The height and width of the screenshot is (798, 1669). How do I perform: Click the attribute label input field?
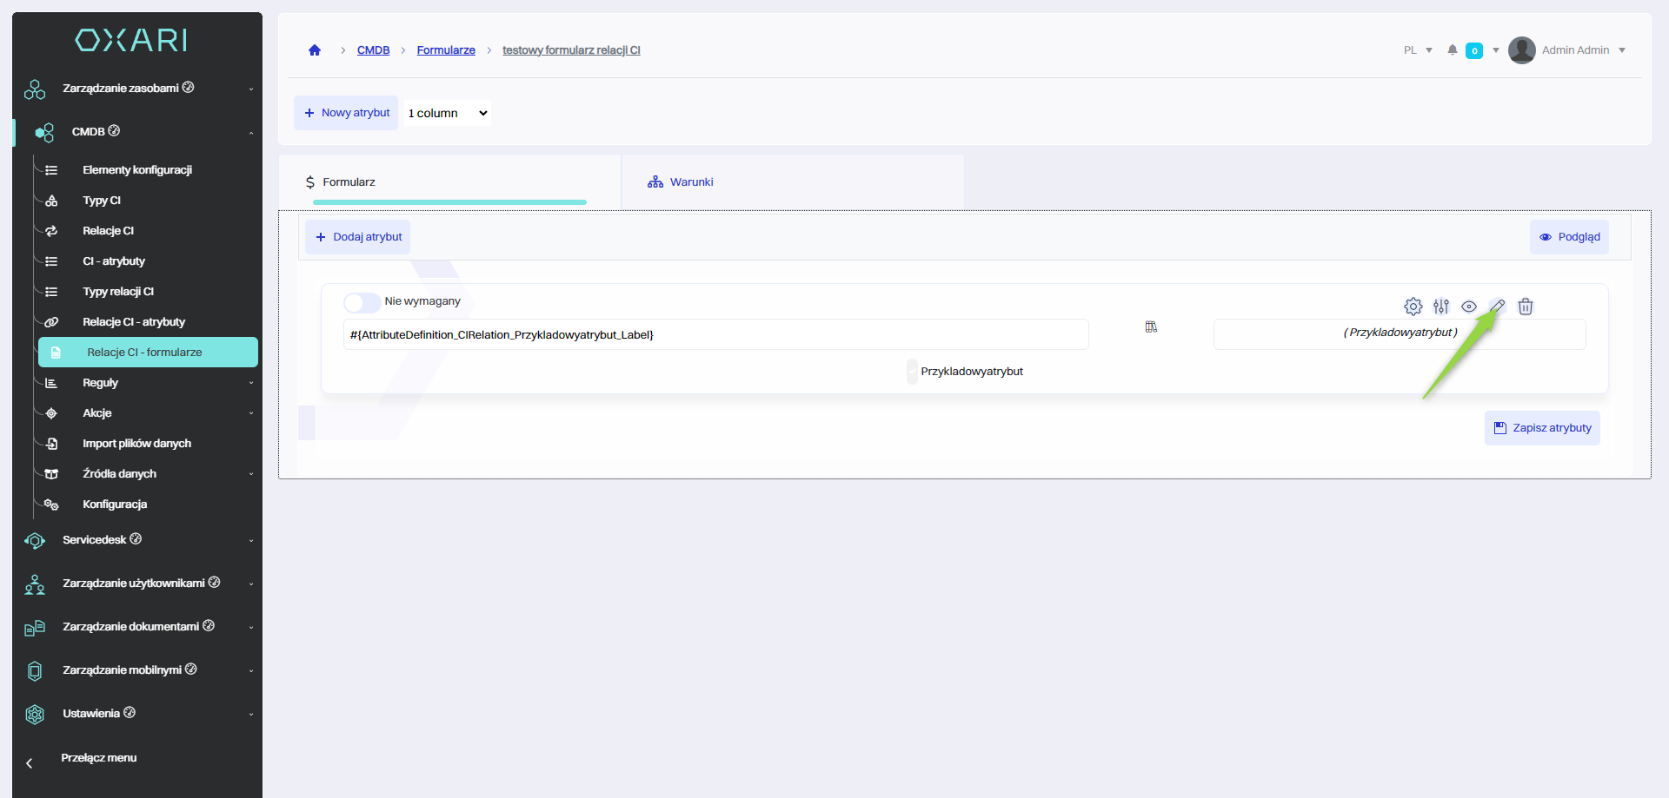(715, 335)
